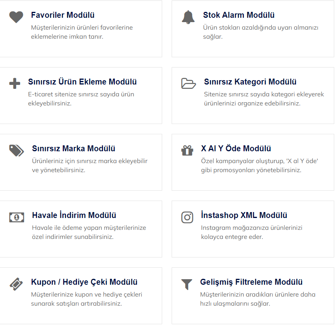Open the Favoriler Modülü heading
This screenshot has width=335, height=325.
pos(63,15)
